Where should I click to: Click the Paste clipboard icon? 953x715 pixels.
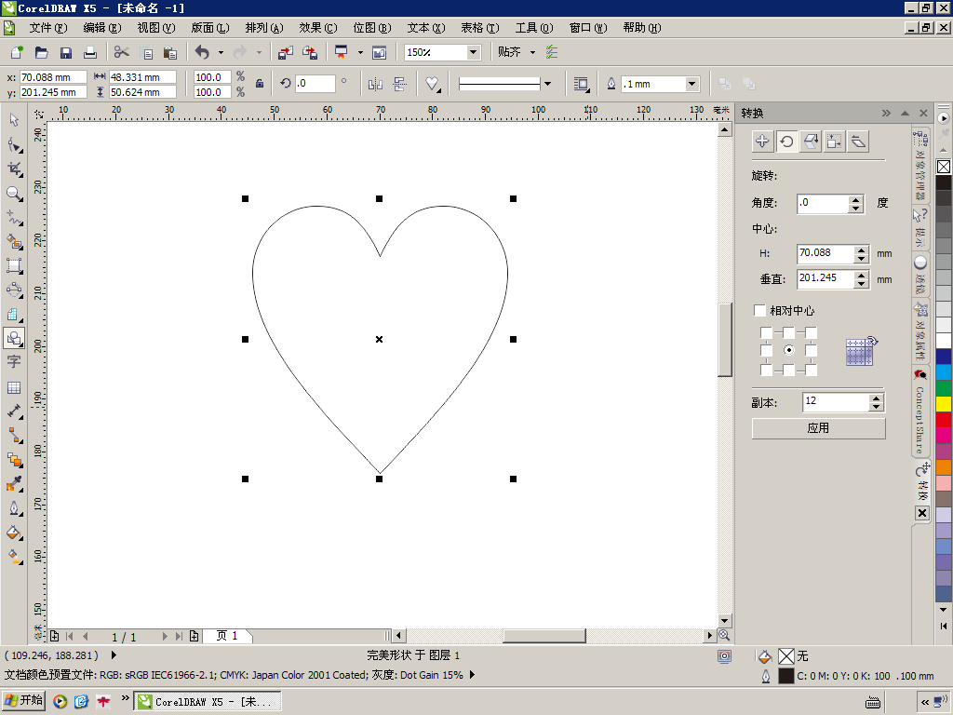170,52
